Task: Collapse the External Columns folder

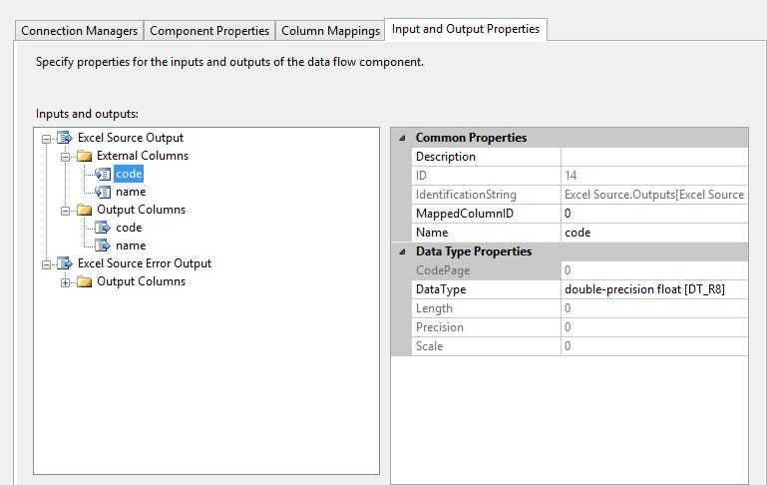Action: coord(65,156)
